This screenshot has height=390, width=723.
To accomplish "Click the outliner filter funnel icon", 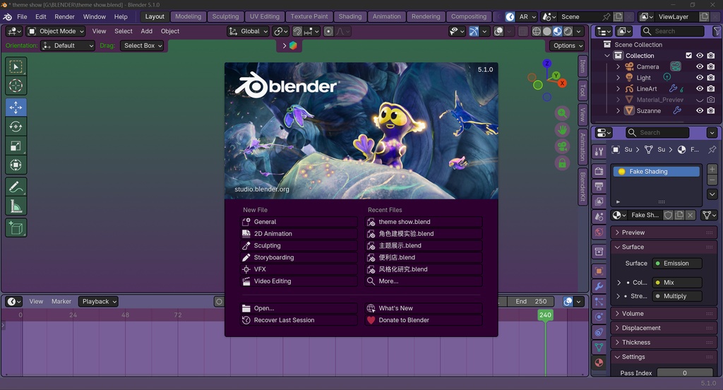I will click(717, 31).
